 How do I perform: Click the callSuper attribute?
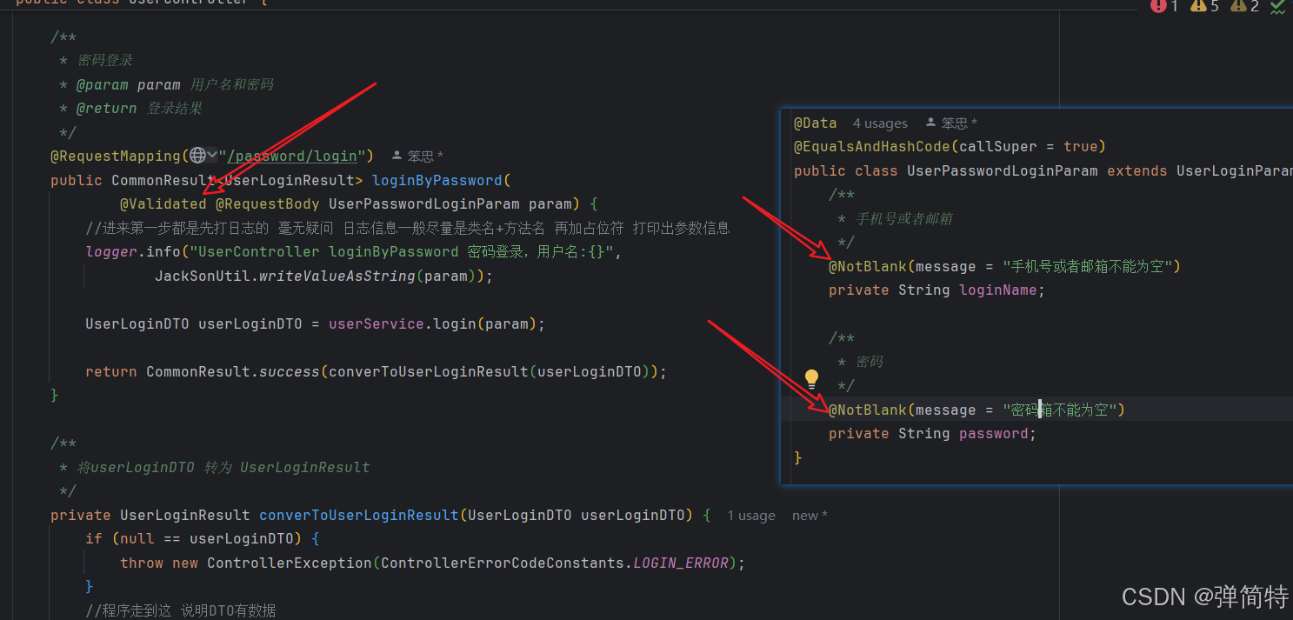pyautogui.click(x=998, y=146)
